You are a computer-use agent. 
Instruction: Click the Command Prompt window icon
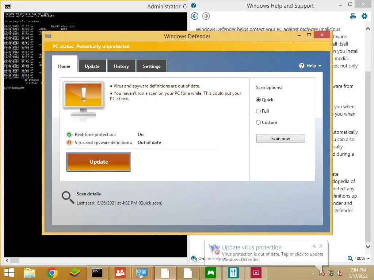[x=8, y=7]
